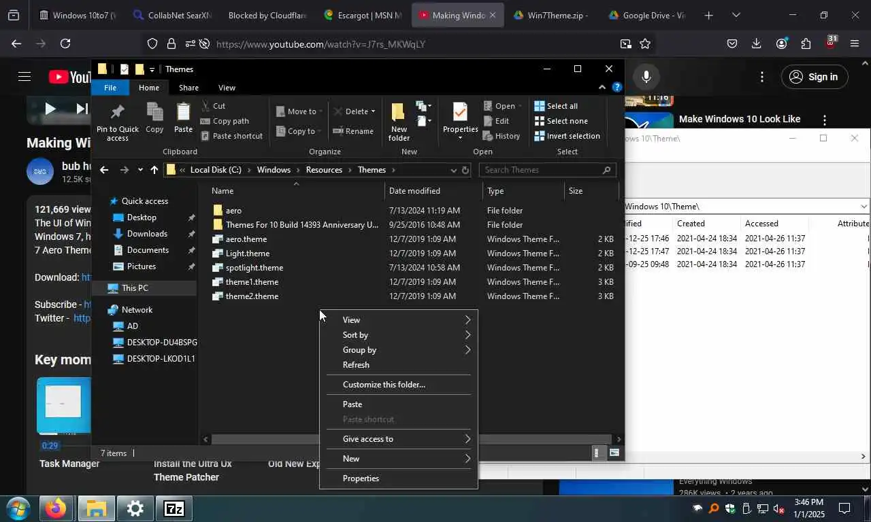
Task: Click Invert selection in ribbon
Action: click(567, 136)
